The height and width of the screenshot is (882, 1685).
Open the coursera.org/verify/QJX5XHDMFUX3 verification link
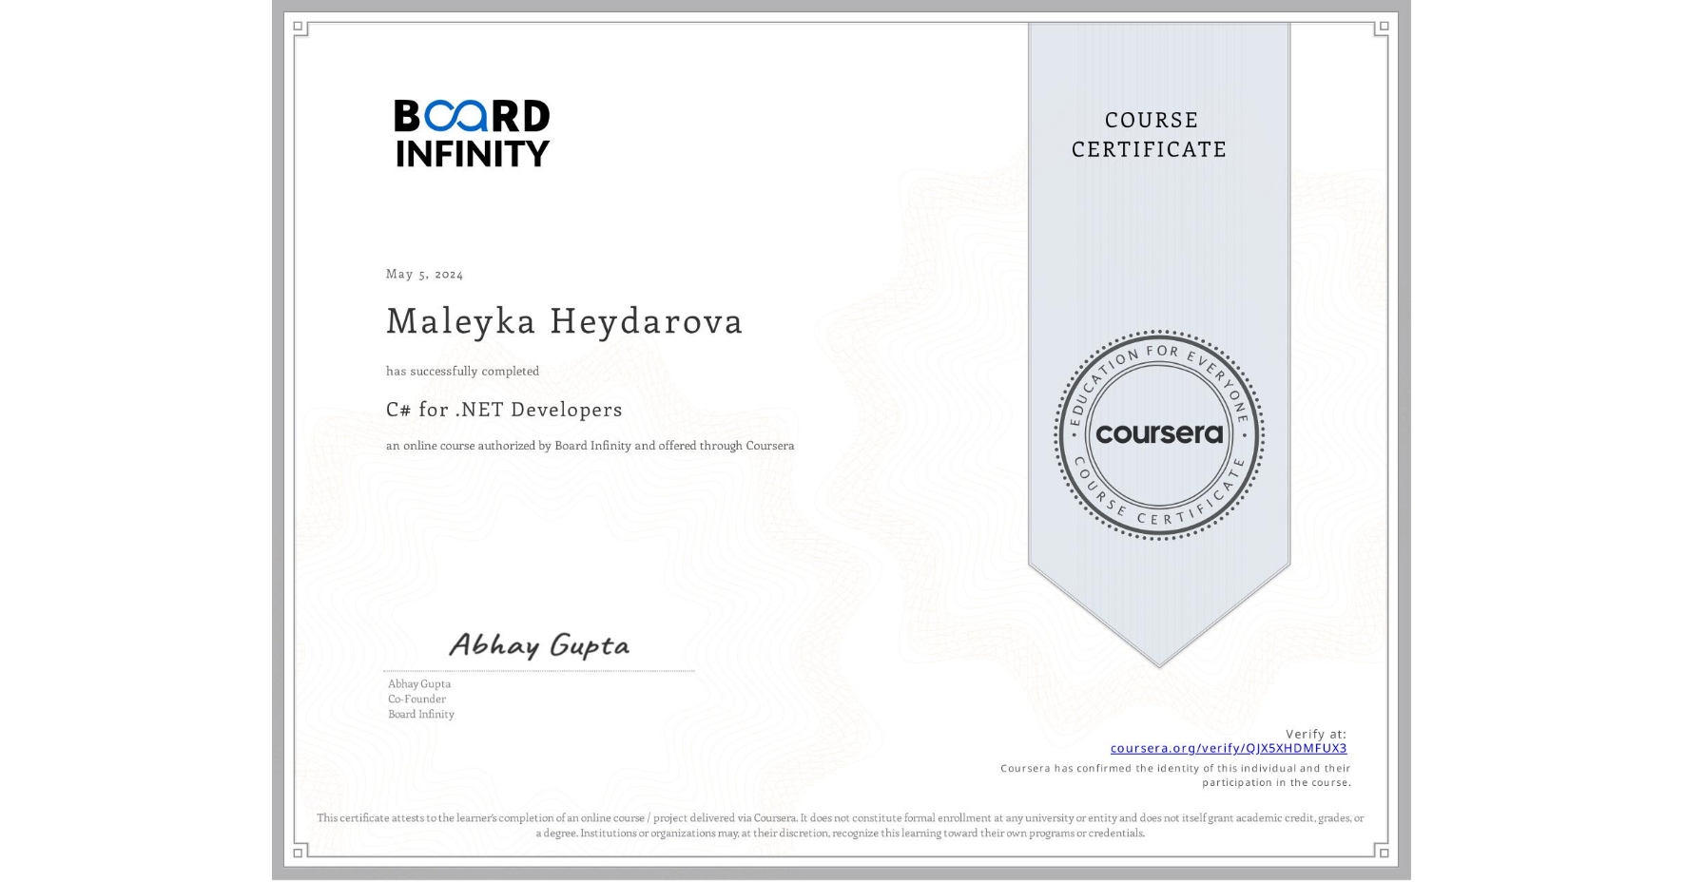click(1229, 749)
